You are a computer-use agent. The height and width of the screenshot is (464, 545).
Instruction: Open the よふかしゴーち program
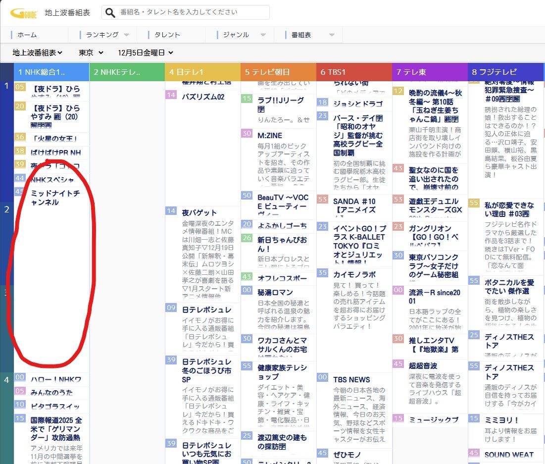tap(282, 226)
